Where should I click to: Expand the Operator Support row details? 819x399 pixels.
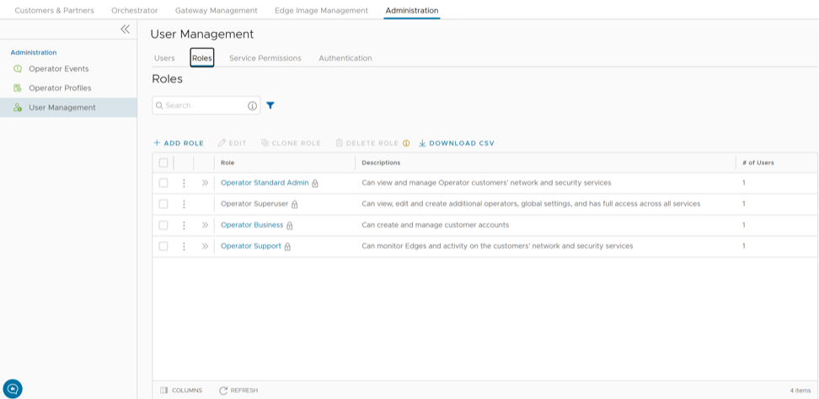[205, 246]
